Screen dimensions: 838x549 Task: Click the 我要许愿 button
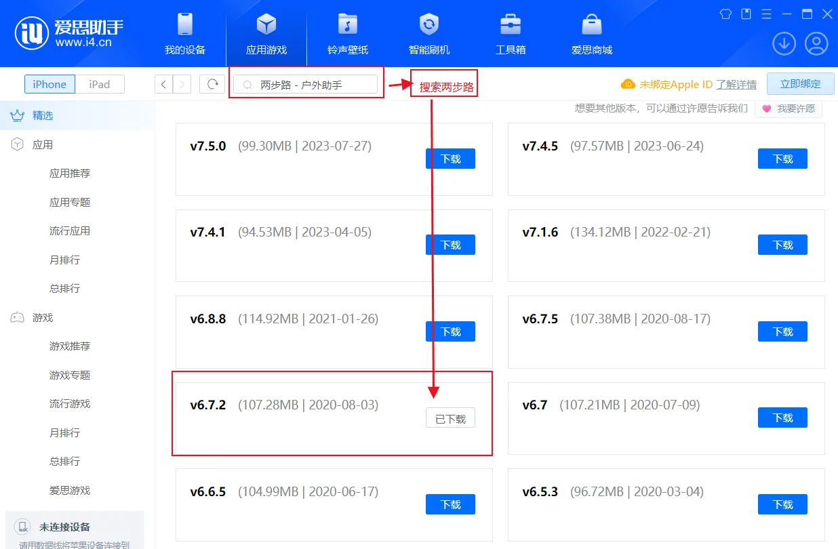[x=789, y=108]
